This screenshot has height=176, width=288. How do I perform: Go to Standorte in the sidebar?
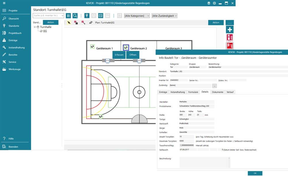coord(14,26)
